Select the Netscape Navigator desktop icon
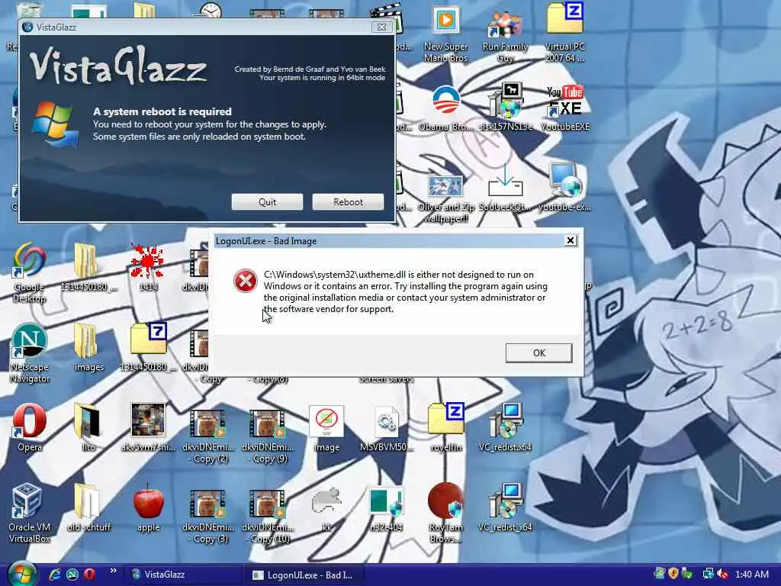This screenshot has height=586, width=781. tap(30, 353)
